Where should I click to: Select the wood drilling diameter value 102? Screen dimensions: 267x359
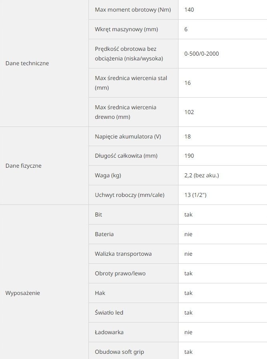[189, 112]
